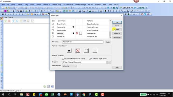Open the Mapinfo2Google menu
The width and height of the screenshot is (173, 97).
coord(81,5)
